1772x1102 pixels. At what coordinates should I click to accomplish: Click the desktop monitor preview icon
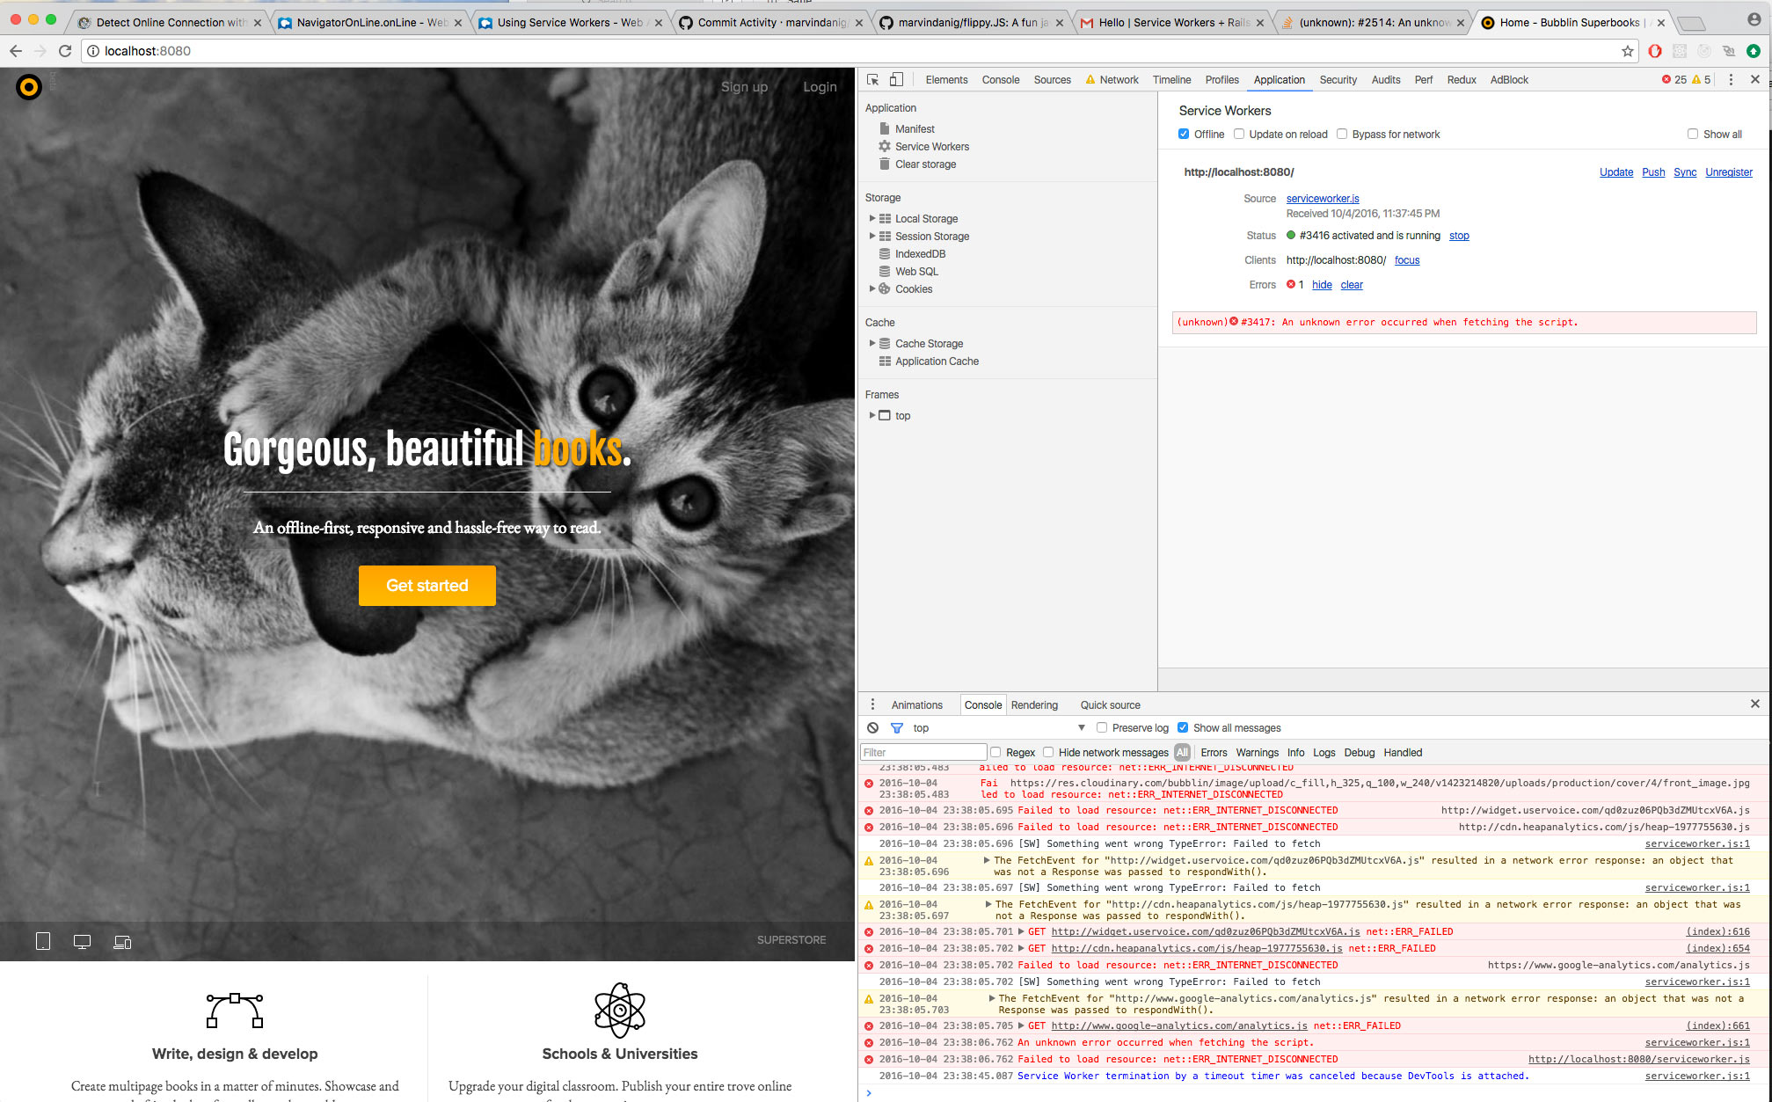pos(82,942)
